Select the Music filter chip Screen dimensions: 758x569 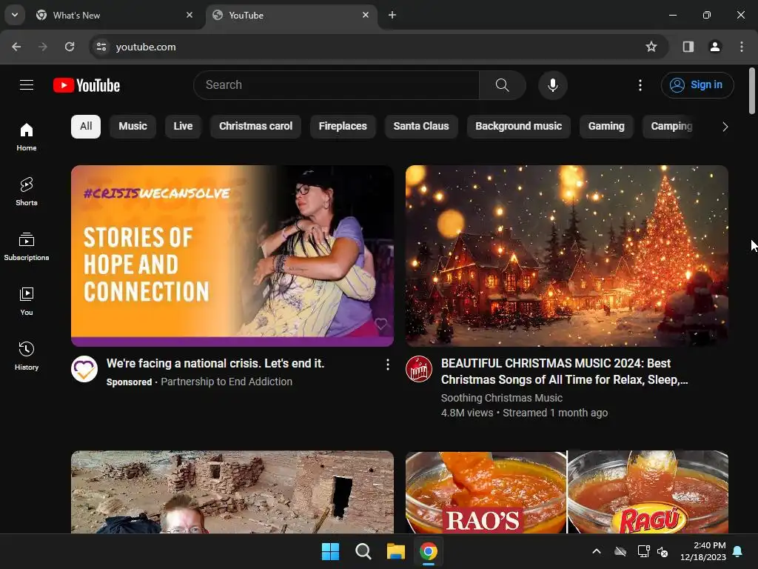(133, 126)
